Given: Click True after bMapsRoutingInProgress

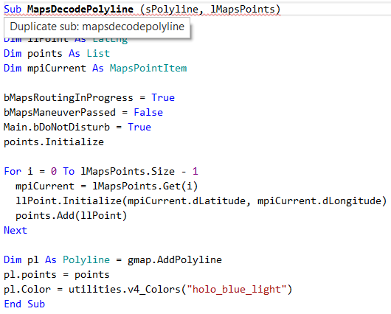Looking at the screenshot, I should click(x=163, y=98).
